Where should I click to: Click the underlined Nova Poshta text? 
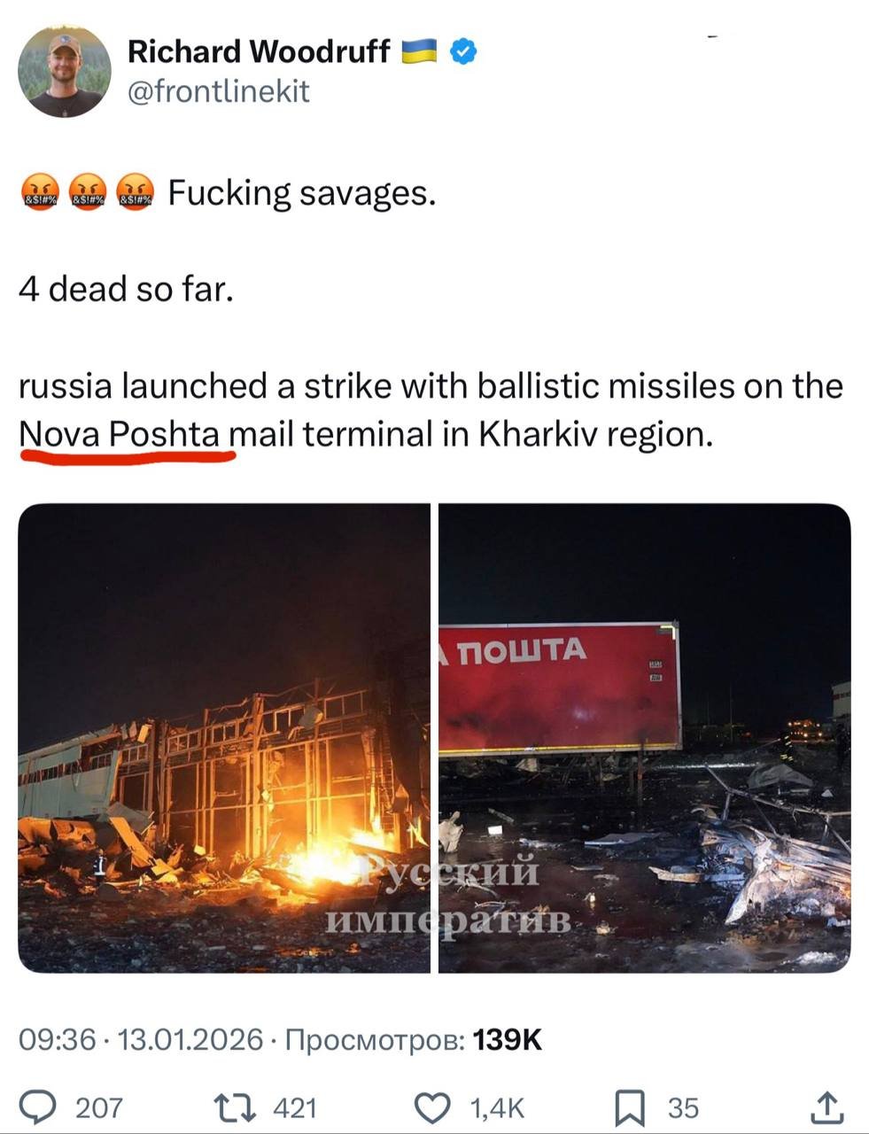pos(120,434)
